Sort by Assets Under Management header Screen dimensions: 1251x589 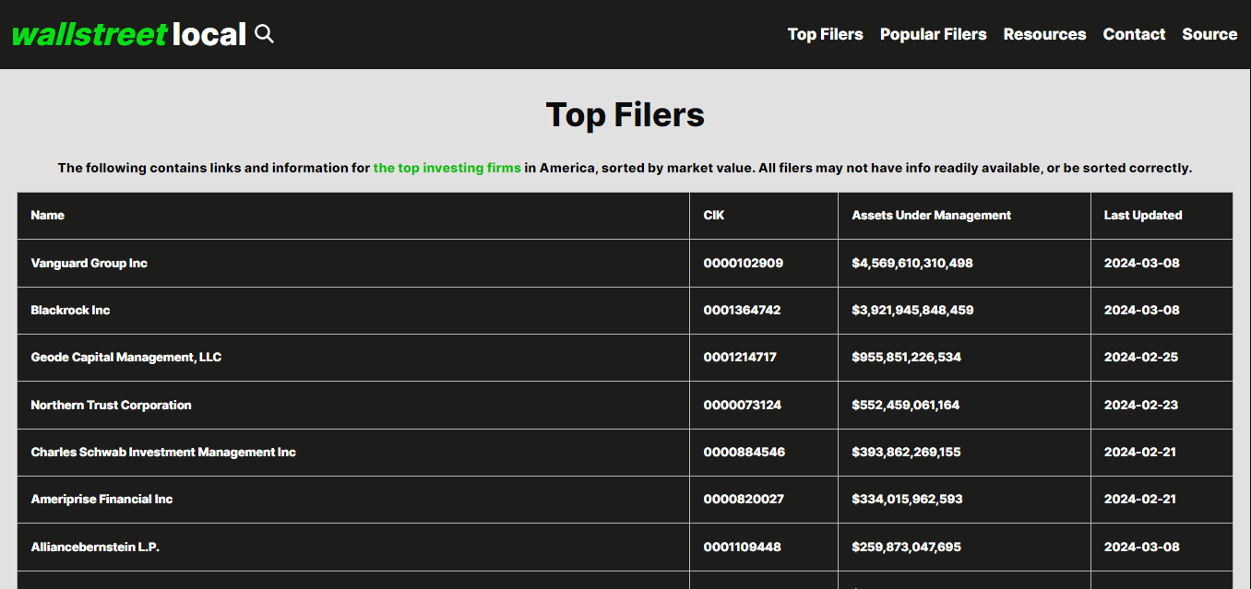(931, 215)
